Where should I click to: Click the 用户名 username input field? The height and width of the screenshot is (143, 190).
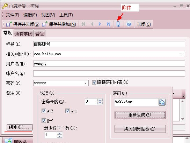(x=109, y=64)
